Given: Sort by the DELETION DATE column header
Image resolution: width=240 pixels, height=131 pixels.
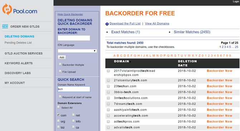Looking at the screenshot, I should point(187,63).
